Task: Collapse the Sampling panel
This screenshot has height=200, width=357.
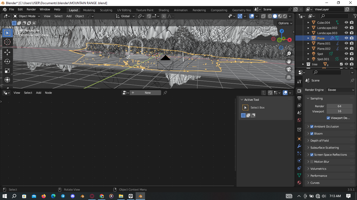Action: pos(330,98)
